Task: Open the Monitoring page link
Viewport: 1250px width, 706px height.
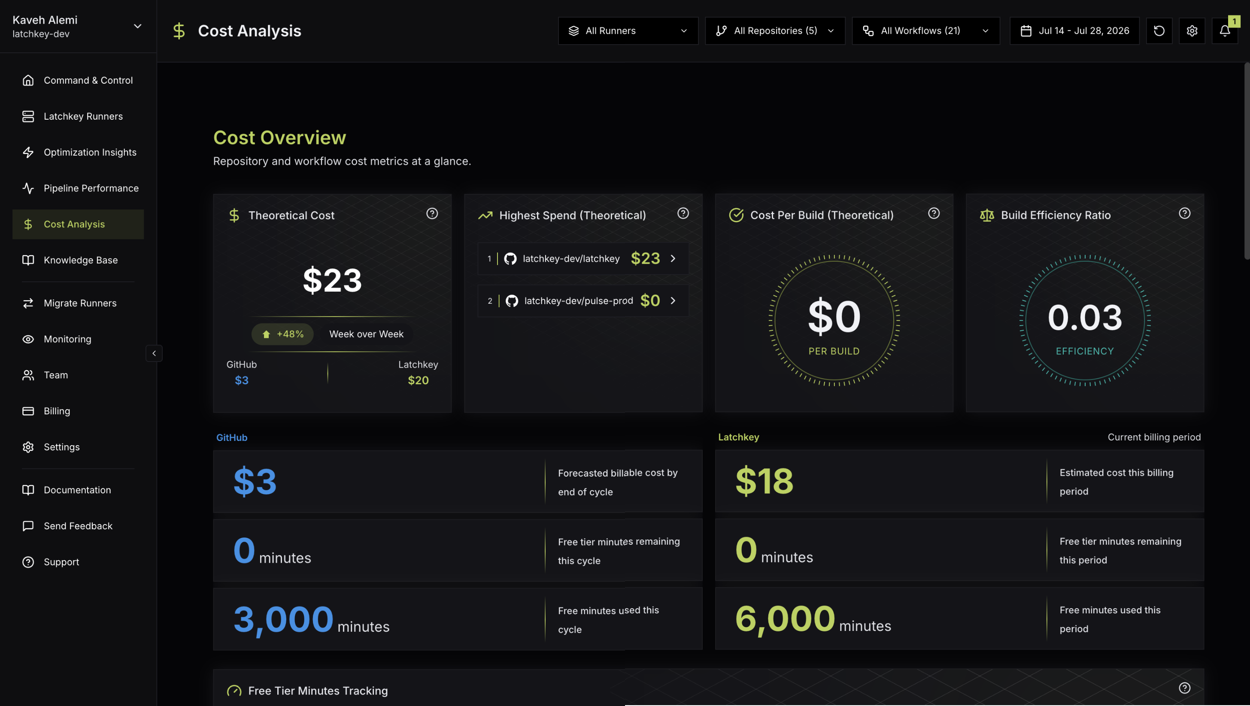Action: click(x=78, y=339)
